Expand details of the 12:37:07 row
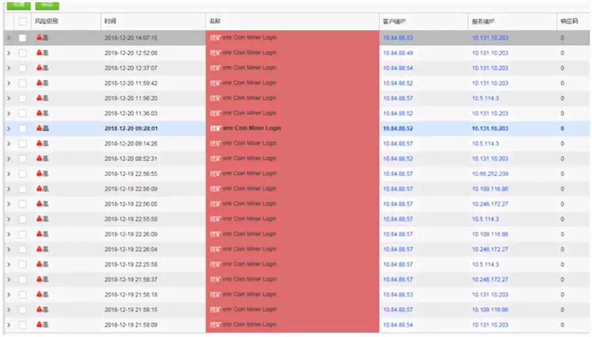 [9, 68]
